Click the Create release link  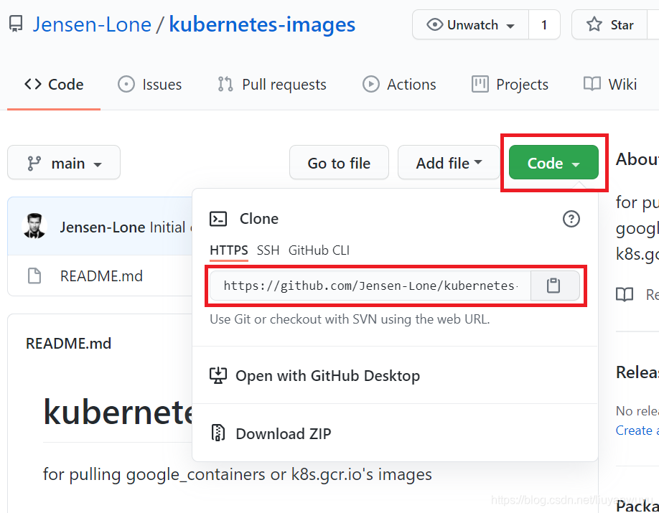point(637,430)
